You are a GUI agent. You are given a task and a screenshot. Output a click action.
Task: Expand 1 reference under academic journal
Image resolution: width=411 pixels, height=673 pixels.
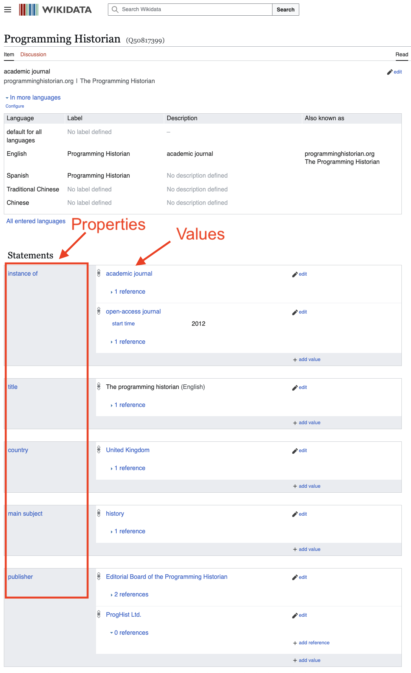pyautogui.click(x=128, y=292)
